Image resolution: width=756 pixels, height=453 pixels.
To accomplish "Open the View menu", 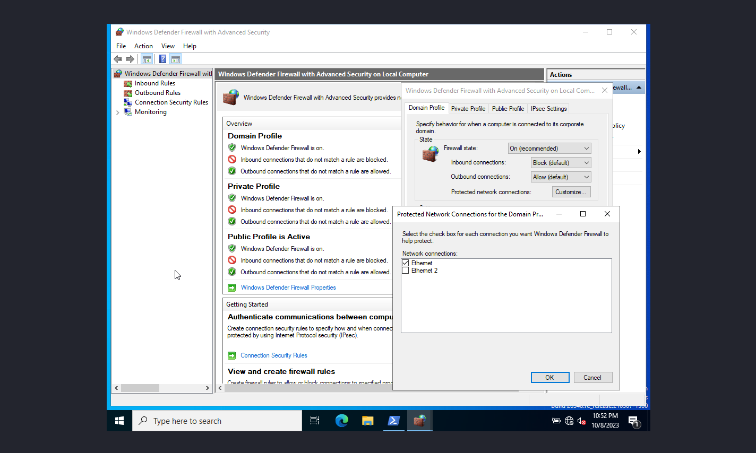I will coord(168,46).
